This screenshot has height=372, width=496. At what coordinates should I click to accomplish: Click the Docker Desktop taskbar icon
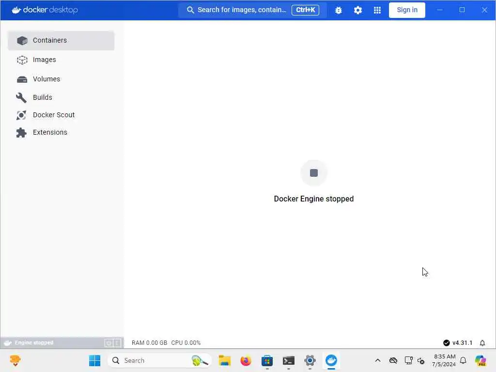click(331, 360)
